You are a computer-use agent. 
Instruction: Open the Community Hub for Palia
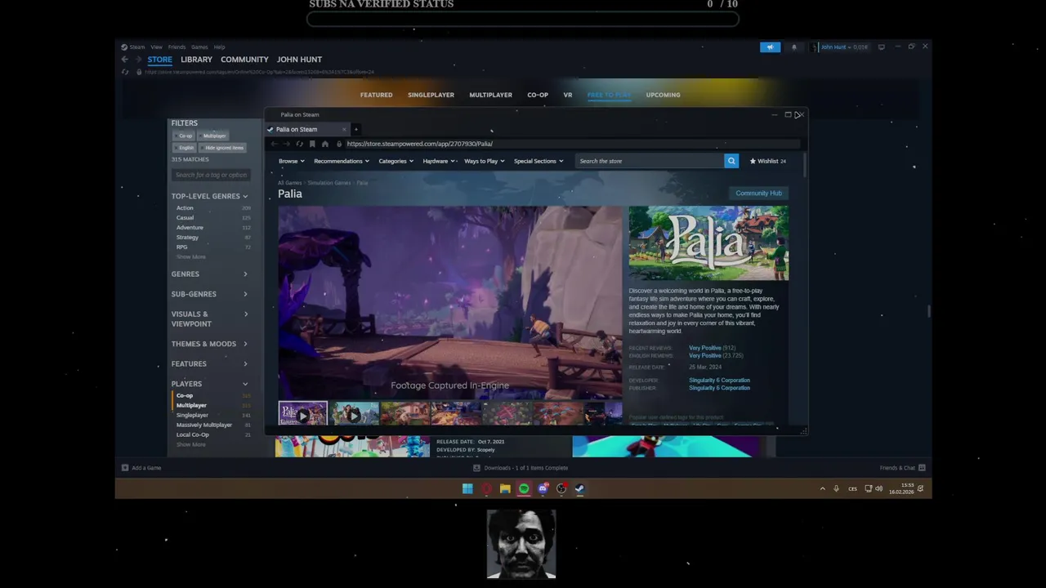pyautogui.click(x=758, y=194)
